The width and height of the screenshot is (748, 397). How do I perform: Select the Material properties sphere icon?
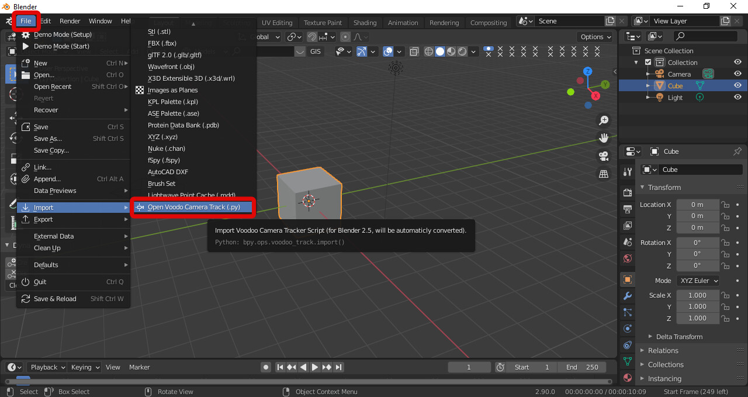pos(627,377)
